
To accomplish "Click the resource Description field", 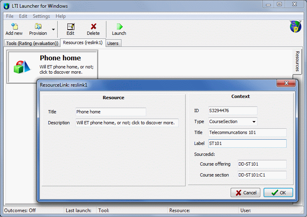I will [x=127, y=123].
